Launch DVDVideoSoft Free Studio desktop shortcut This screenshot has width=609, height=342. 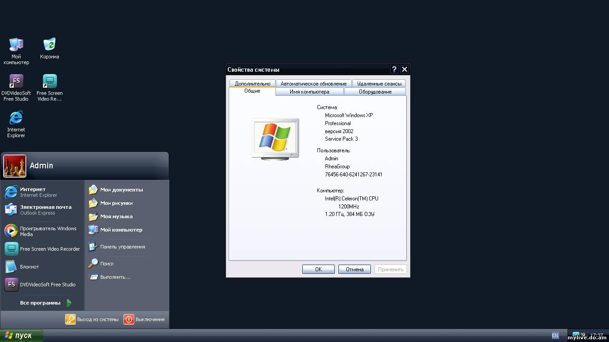[x=16, y=82]
